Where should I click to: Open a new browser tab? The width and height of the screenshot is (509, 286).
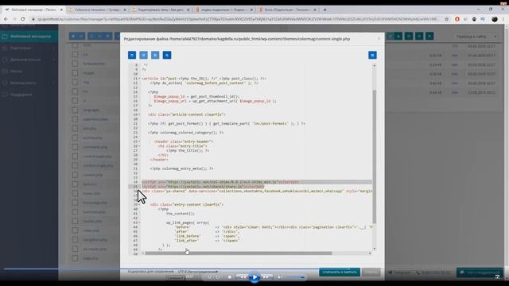coord(324,10)
